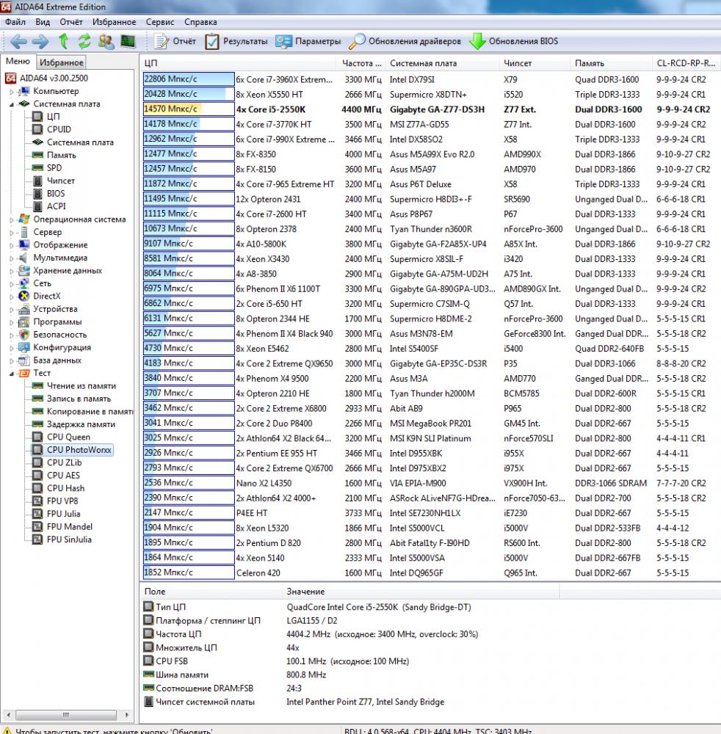
Task: Expand the Операционная система node
Action: [x=12, y=219]
